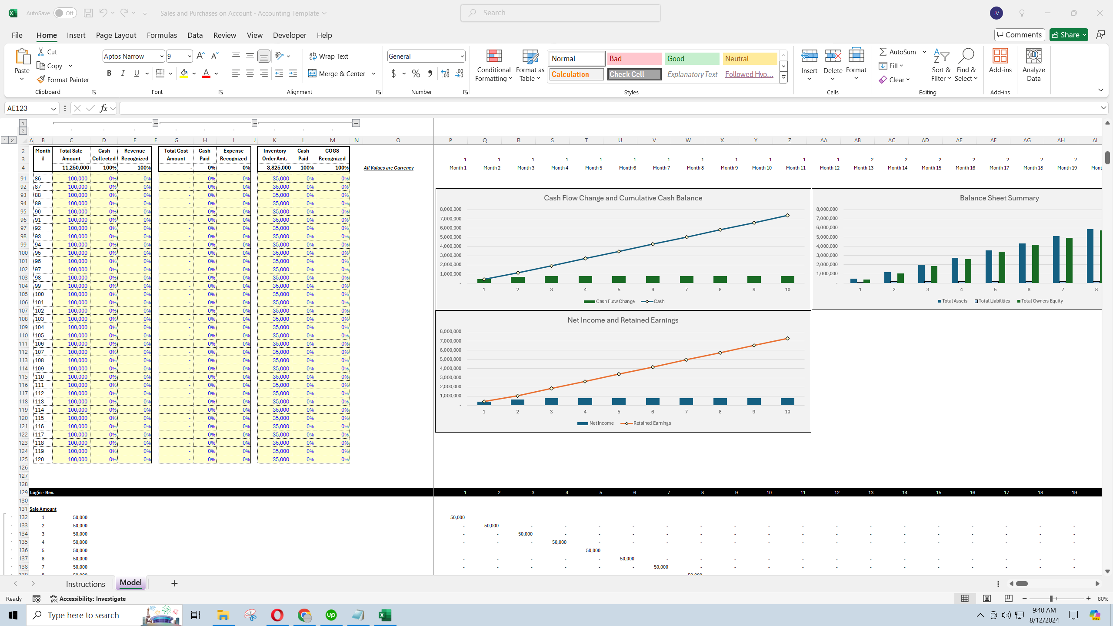The width and height of the screenshot is (1113, 626).
Task: Pick the yellow Fill Color swatch
Action: 184,73
